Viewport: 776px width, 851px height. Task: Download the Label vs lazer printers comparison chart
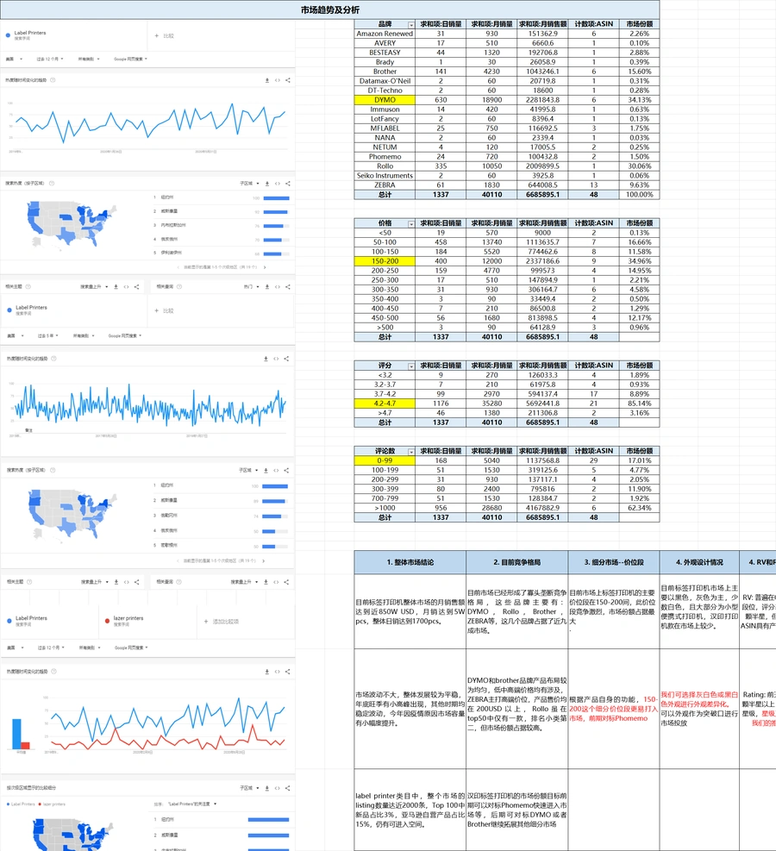[x=267, y=672]
